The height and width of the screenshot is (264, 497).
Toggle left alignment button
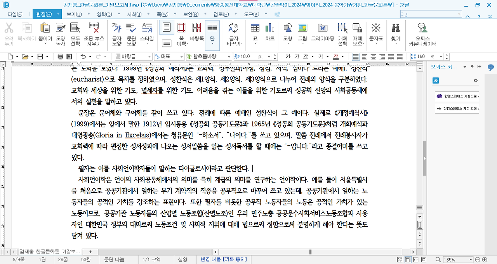[x=365, y=57]
